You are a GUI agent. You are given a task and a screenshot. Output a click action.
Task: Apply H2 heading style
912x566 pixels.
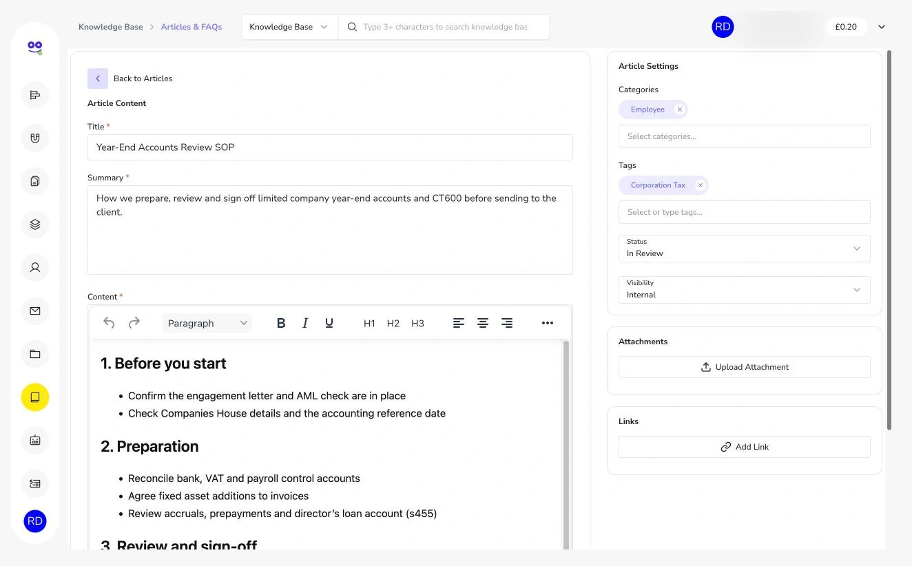pos(393,323)
